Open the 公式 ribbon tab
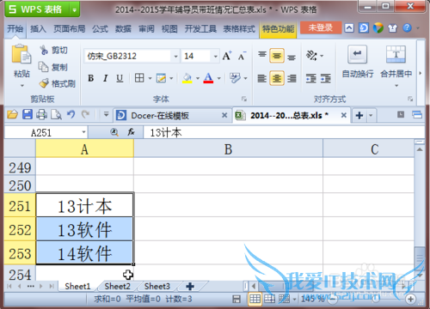Viewport: 430px width, 309px height. pyautogui.click(x=100, y=28)
